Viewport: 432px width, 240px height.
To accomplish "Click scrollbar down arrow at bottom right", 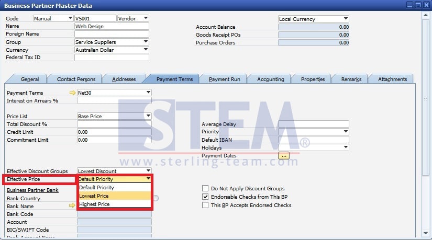I will 426,233.
